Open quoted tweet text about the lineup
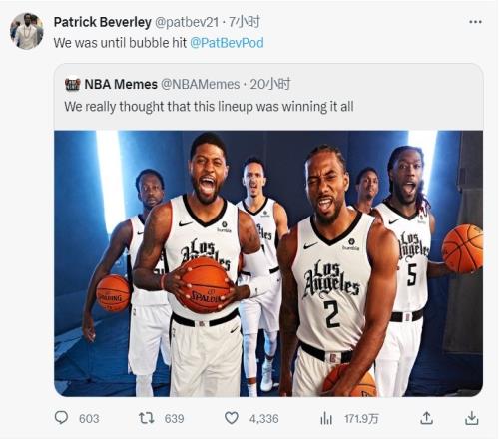 point(209,107)
